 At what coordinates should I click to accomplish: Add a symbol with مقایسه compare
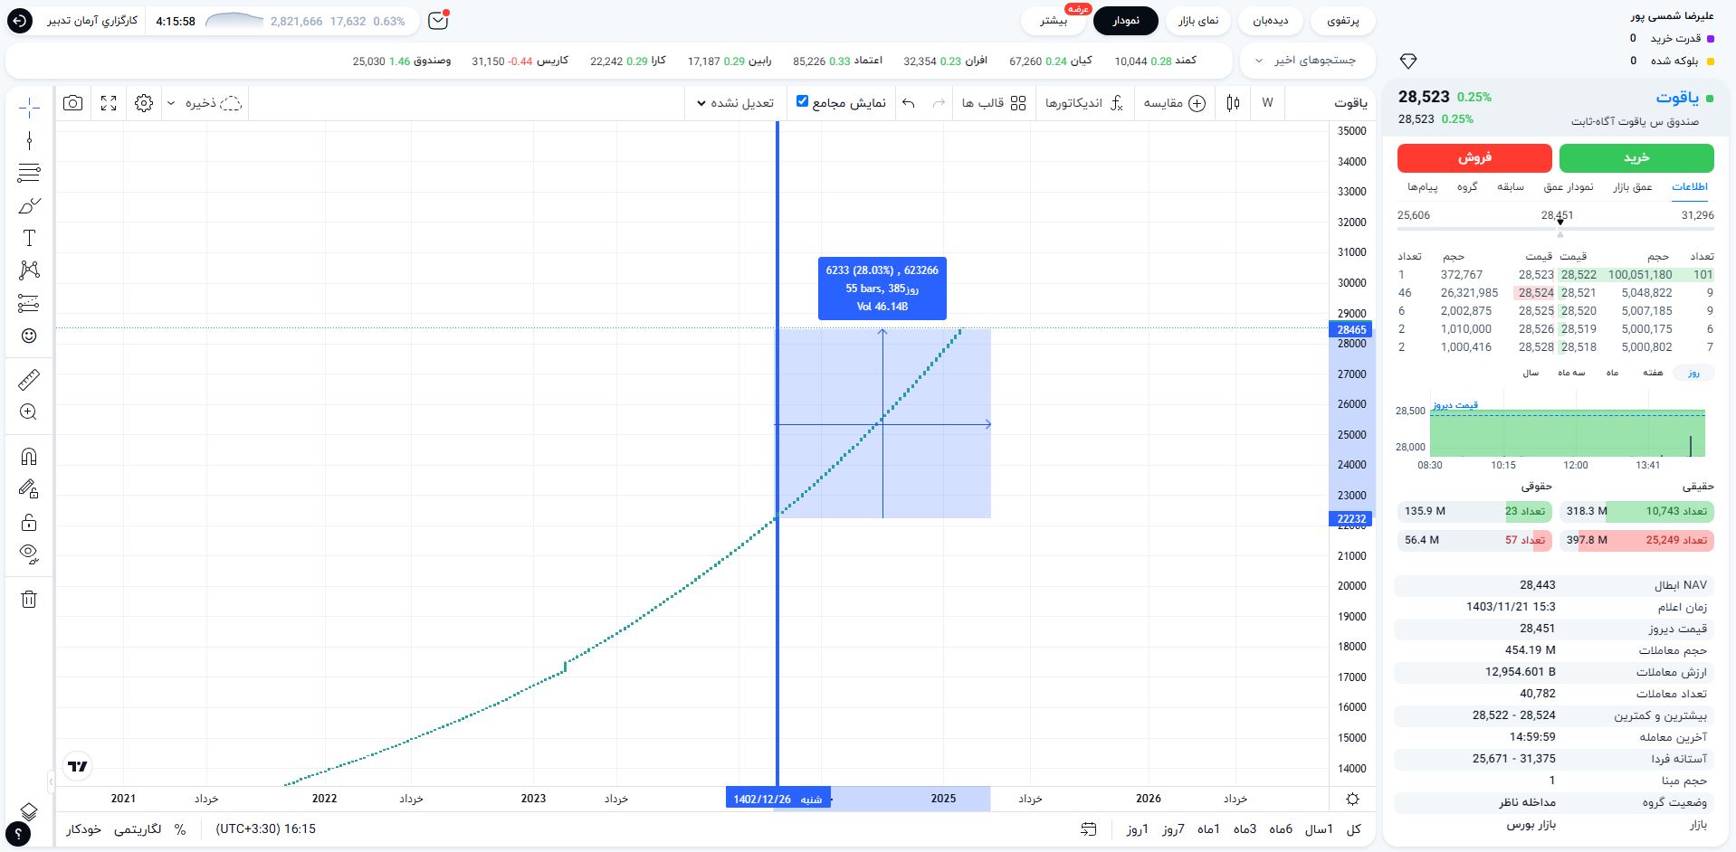tap(1174, 103)
